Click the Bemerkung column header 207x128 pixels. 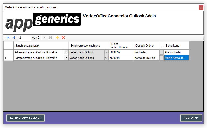[x=176, y=46]
